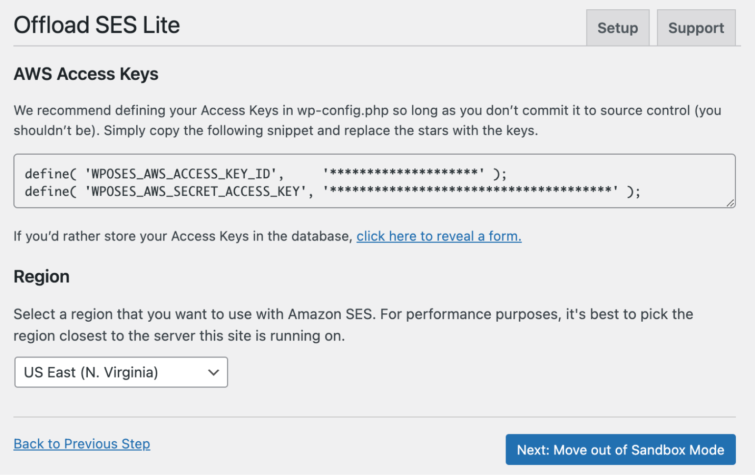The height and width of the screenshot is (475, 755).
Task: Go Back to Previous Step
Action: point(82,444)
